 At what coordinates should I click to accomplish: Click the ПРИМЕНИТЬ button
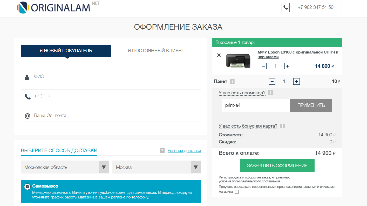311,105
